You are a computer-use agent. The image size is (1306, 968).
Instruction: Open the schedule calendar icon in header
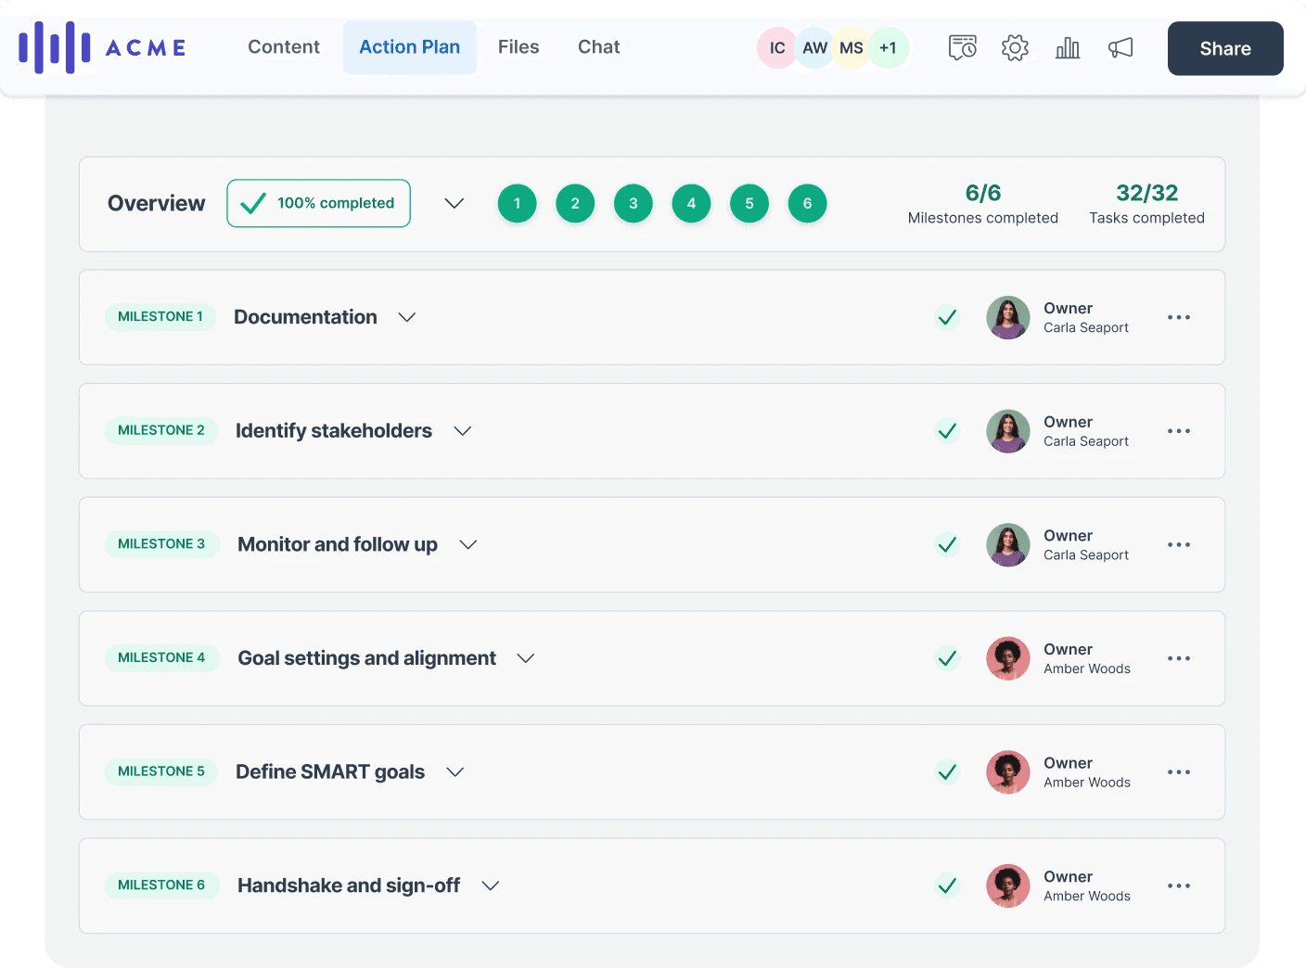click(962, 47)
